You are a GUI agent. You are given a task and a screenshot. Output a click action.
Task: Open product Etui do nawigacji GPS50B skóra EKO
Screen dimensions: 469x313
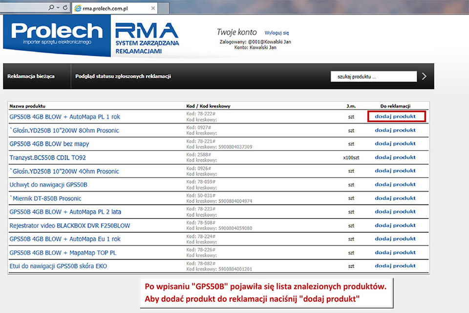tap(58, 266)
